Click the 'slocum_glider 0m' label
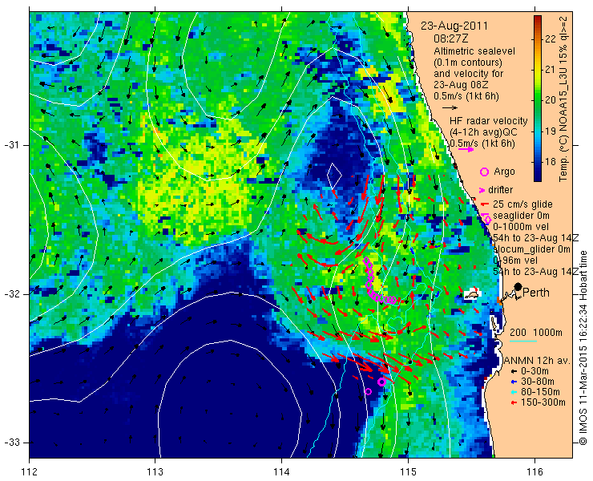This screenshot has height=481, width=593. [531, 249]
